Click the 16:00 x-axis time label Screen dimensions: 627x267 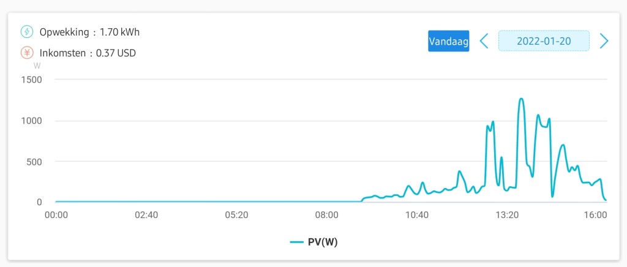tap(596, 215)
